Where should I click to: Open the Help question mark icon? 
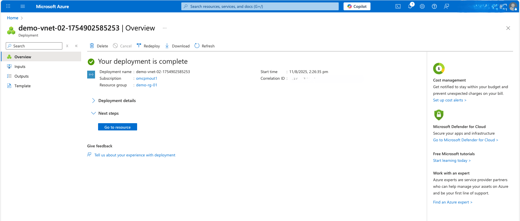pos(434,6)
